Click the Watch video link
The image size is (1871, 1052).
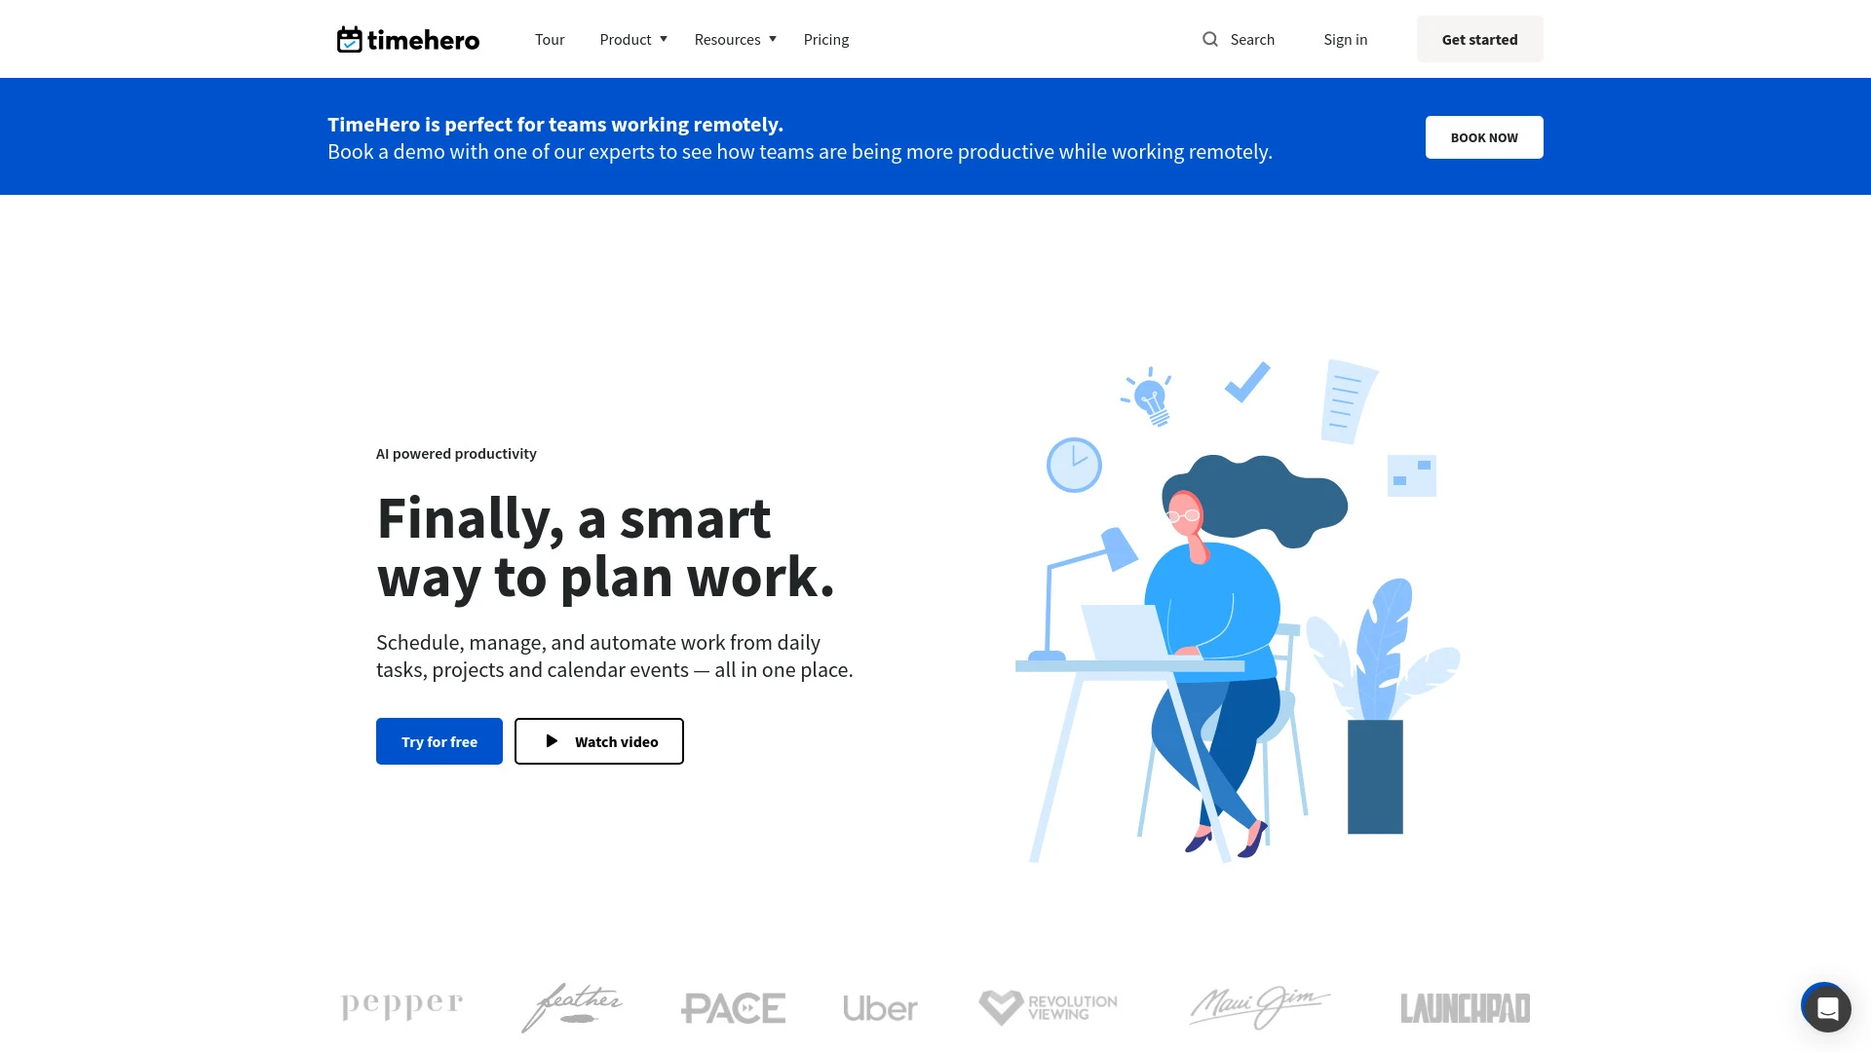[599, 741]
